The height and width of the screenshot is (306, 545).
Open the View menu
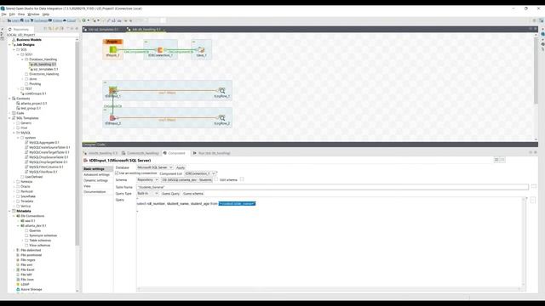tap(21, 14)
